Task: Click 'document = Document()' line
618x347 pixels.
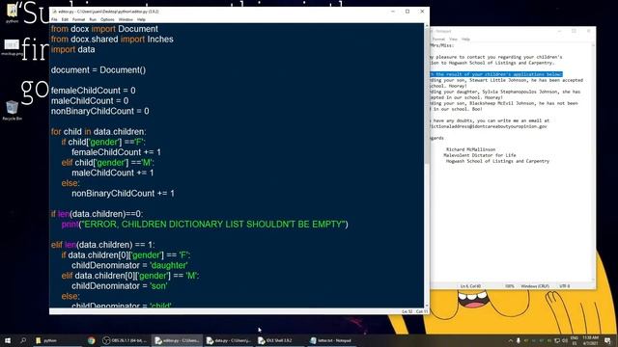Action: click(x=98, y=70)
